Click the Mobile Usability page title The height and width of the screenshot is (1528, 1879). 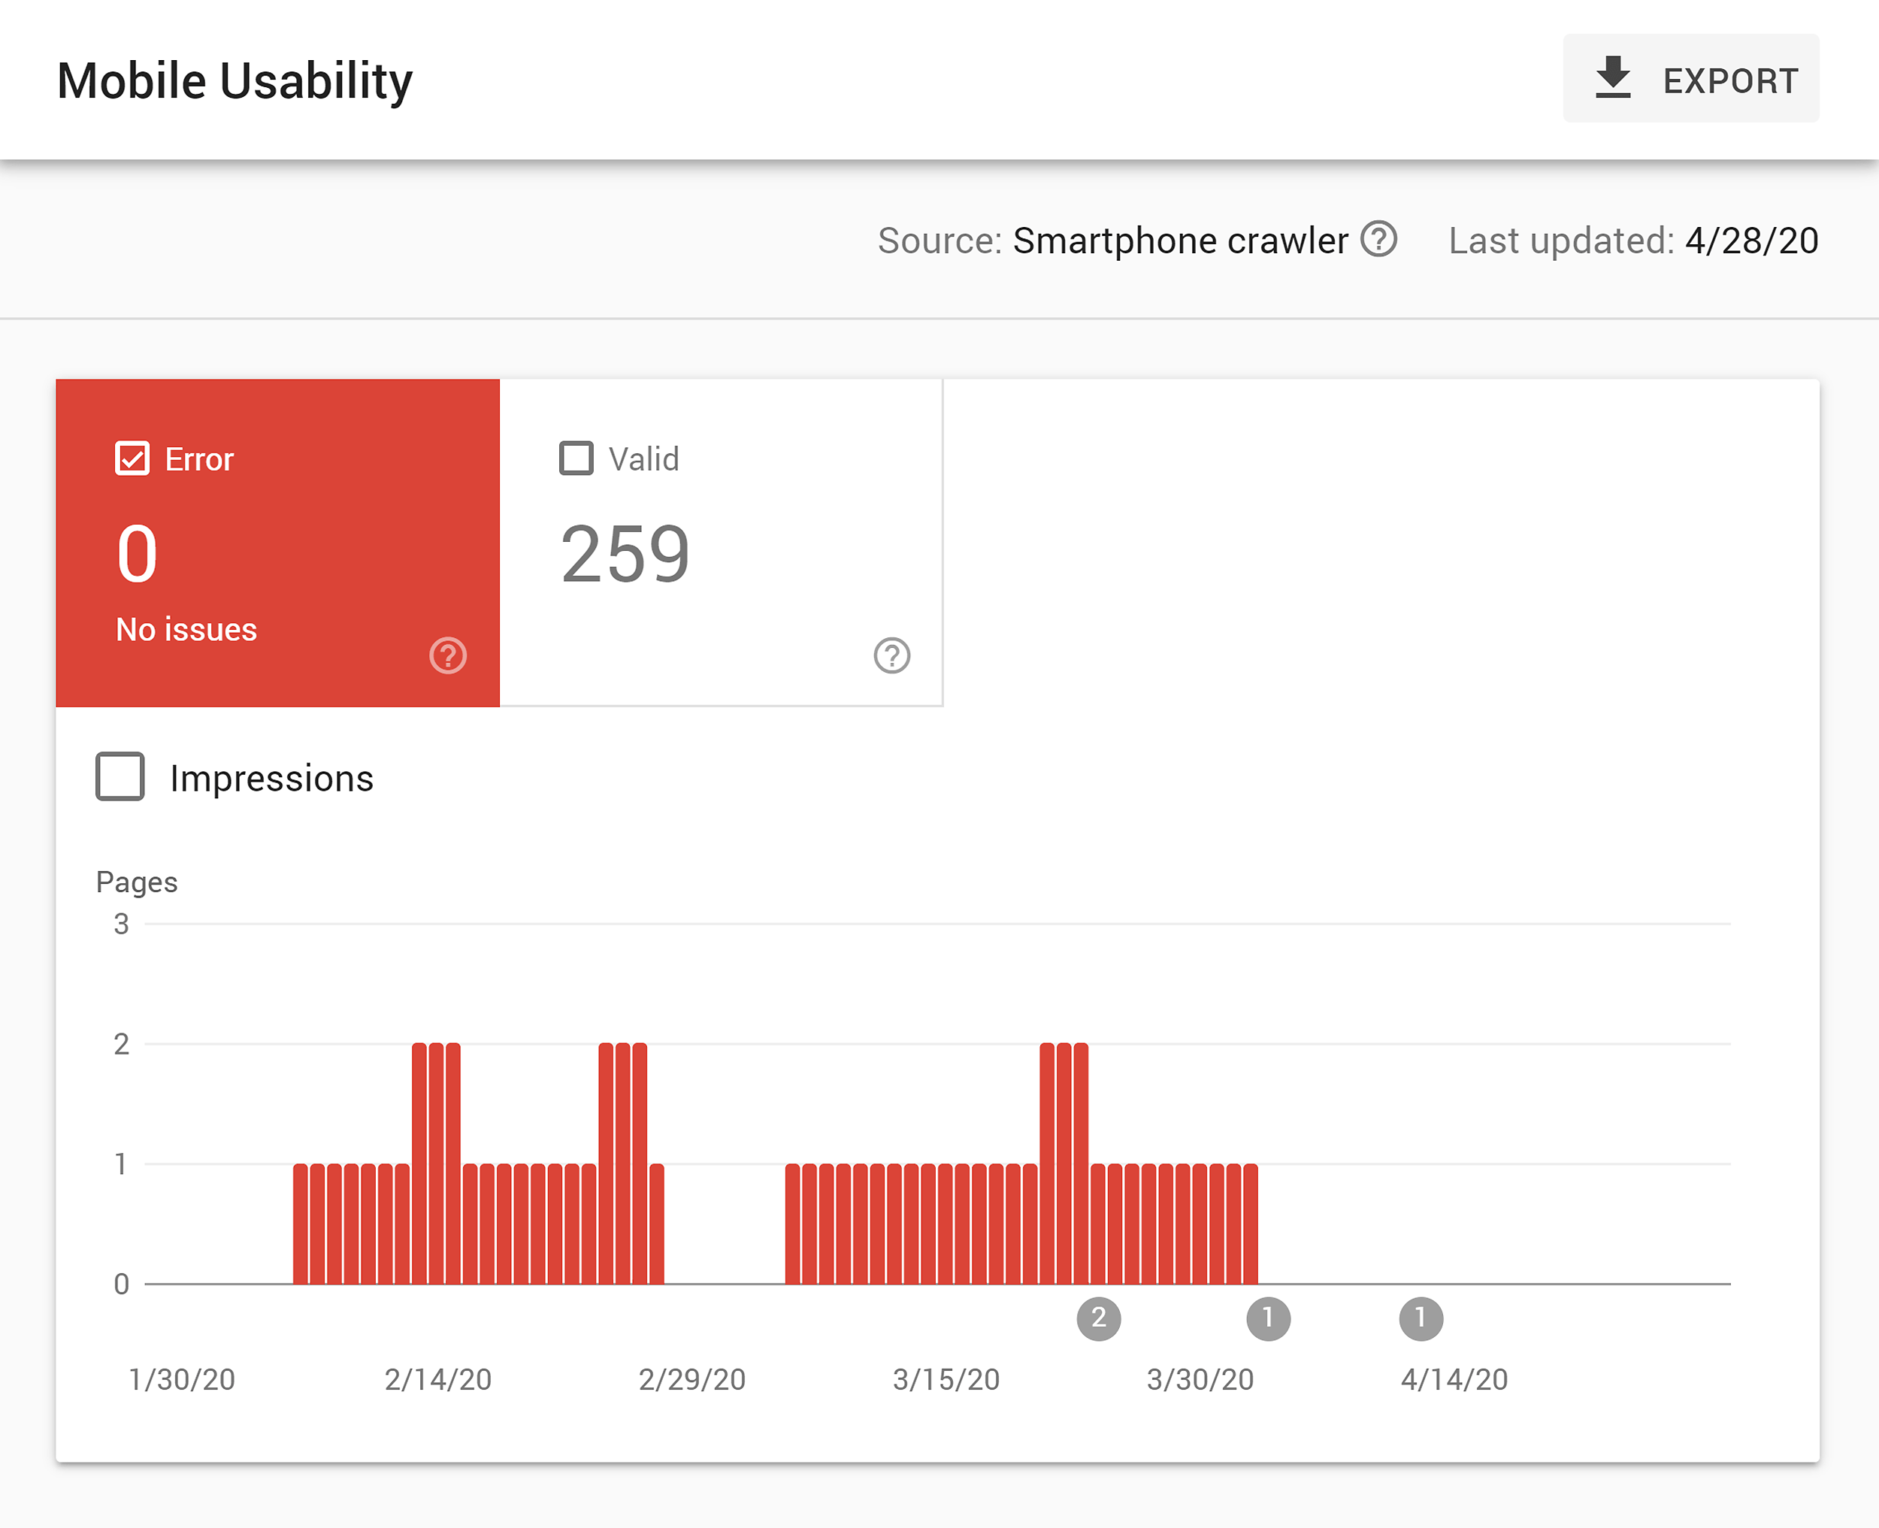(x=235, y=82)
